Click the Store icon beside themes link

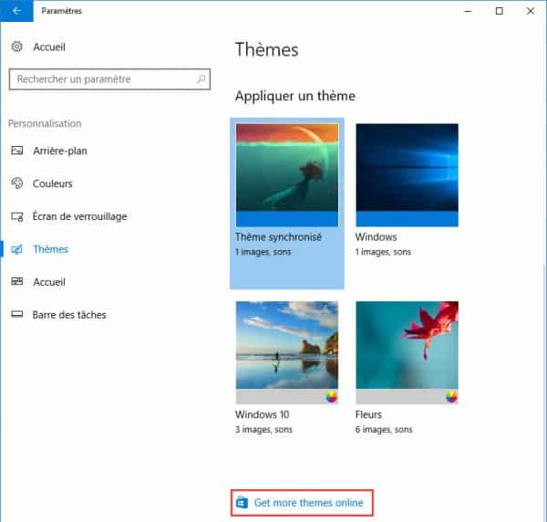[x=242, y=503]
